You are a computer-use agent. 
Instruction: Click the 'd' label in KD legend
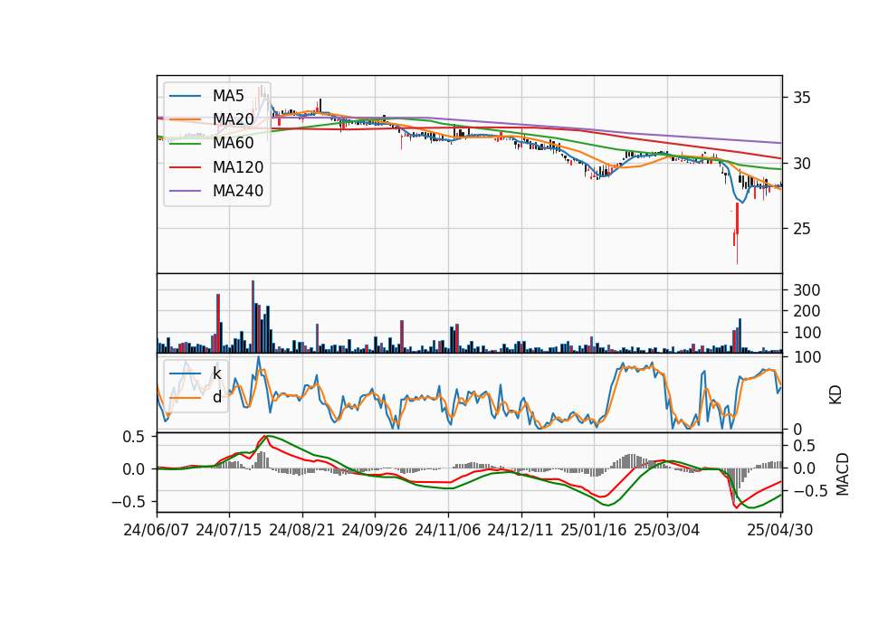pyautogui.click(x=216, y=397)
